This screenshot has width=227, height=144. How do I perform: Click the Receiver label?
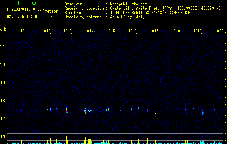click(x=73, y=13)
